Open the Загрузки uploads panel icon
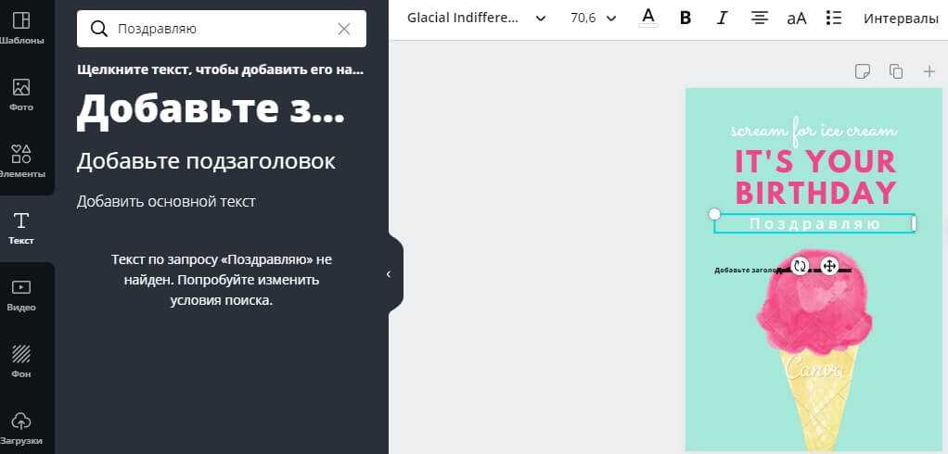 click(20, 427)
